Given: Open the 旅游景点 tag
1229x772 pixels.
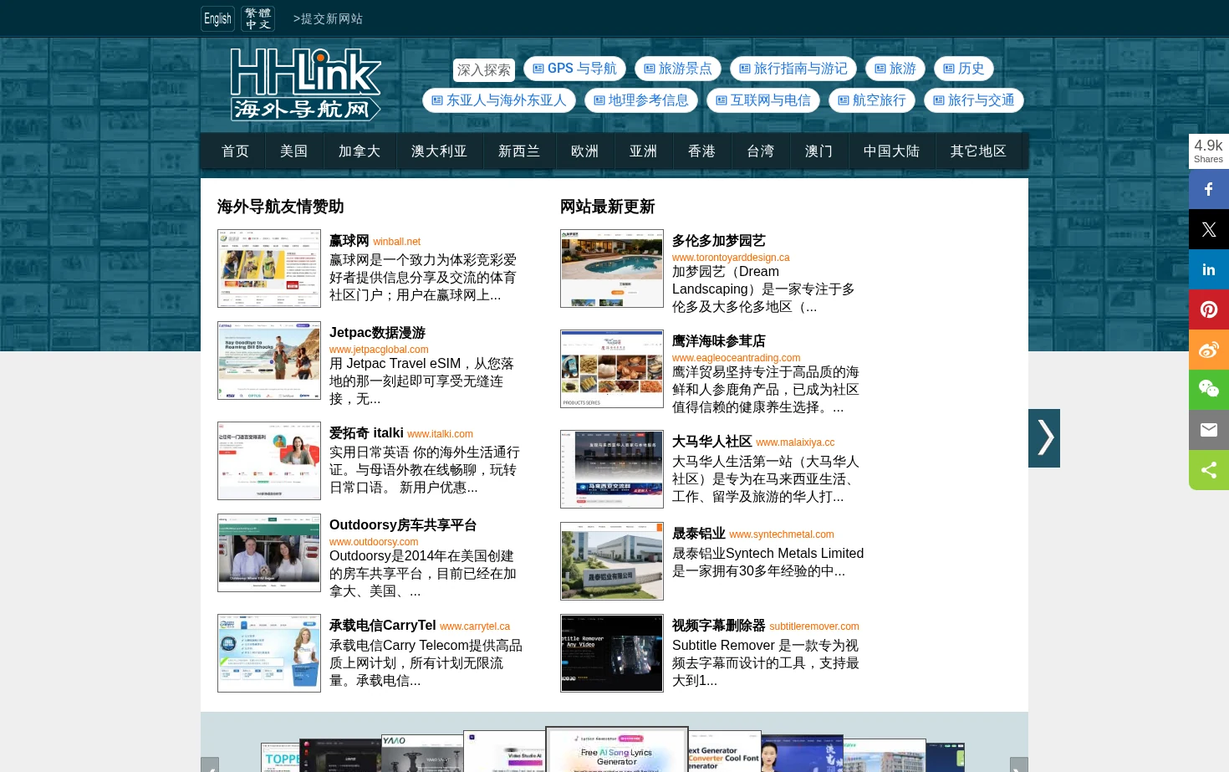Looking at the screenshot, I should tap(678, 69).
